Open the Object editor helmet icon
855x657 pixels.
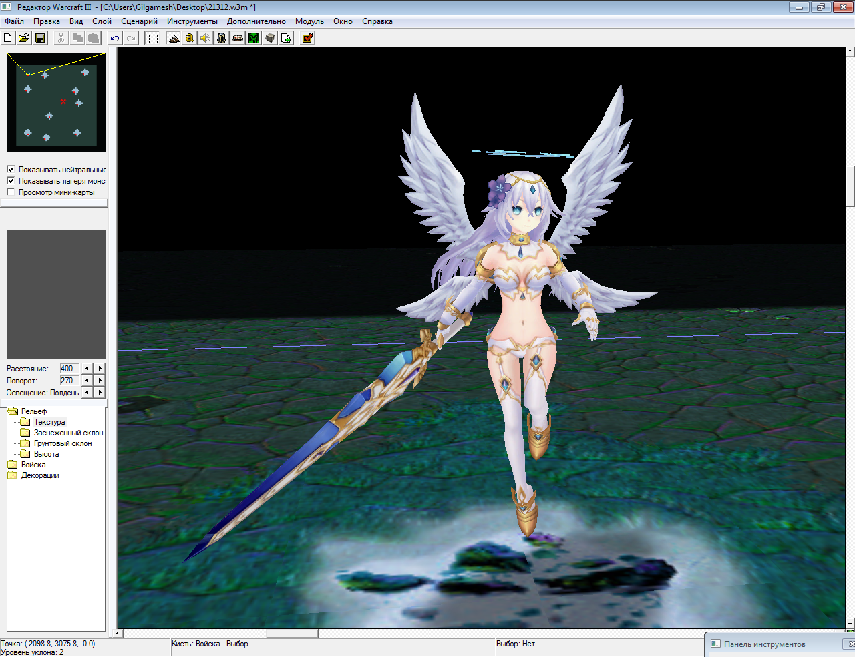(222, 38)
